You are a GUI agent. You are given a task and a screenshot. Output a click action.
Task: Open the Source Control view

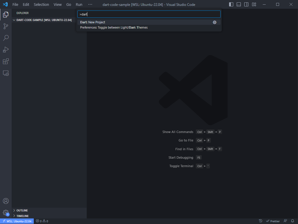coord(6,26)
